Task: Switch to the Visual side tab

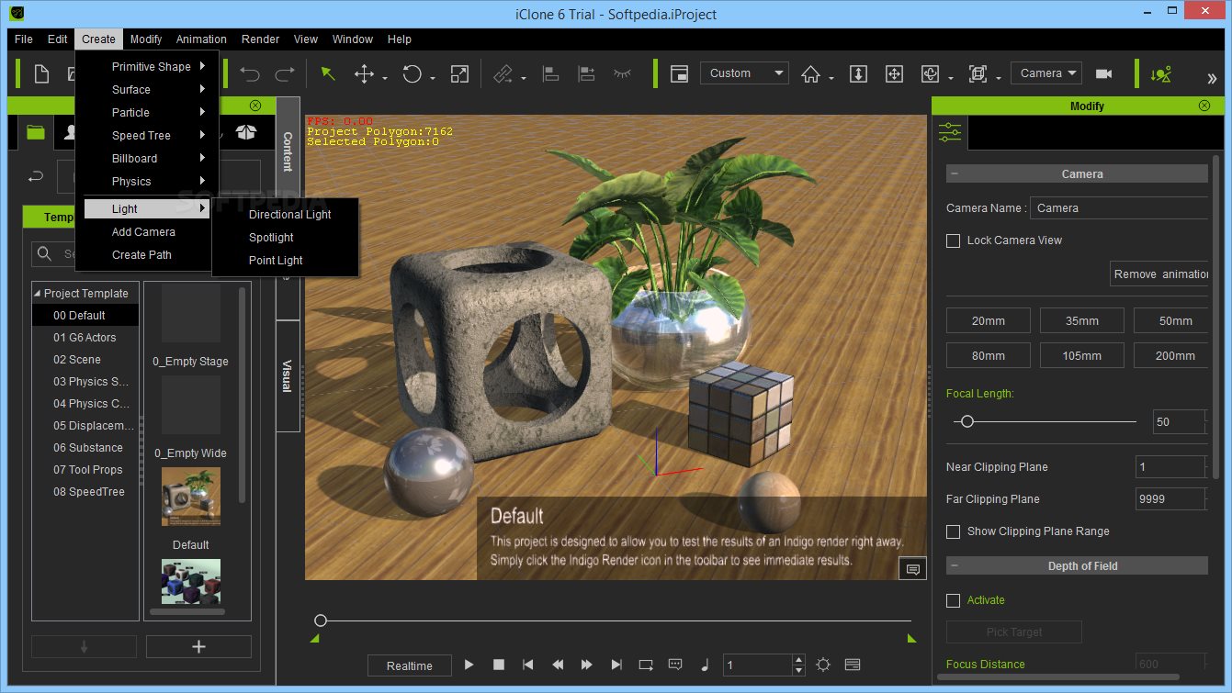Action: [288, 375]
